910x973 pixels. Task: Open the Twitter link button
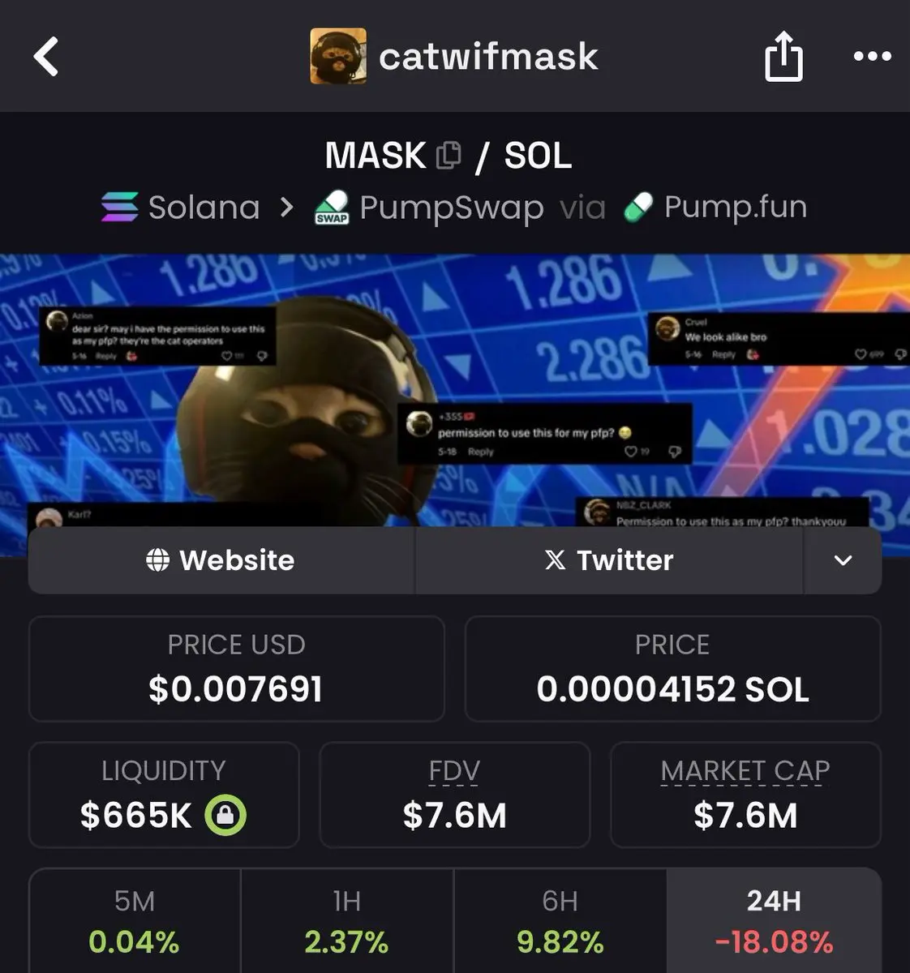pyautogui.click(x=609, y=560)
